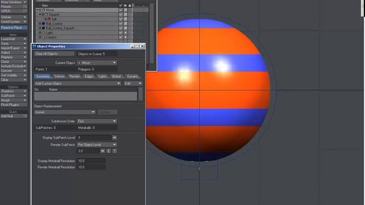Collapse the Move hierarchy
This screenshot has height=205, width=365.
[x=37, y=10]
